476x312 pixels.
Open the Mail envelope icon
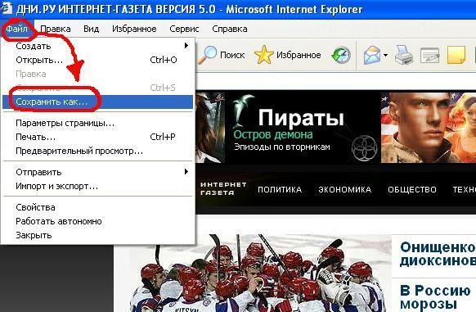[x=372, y=55]
